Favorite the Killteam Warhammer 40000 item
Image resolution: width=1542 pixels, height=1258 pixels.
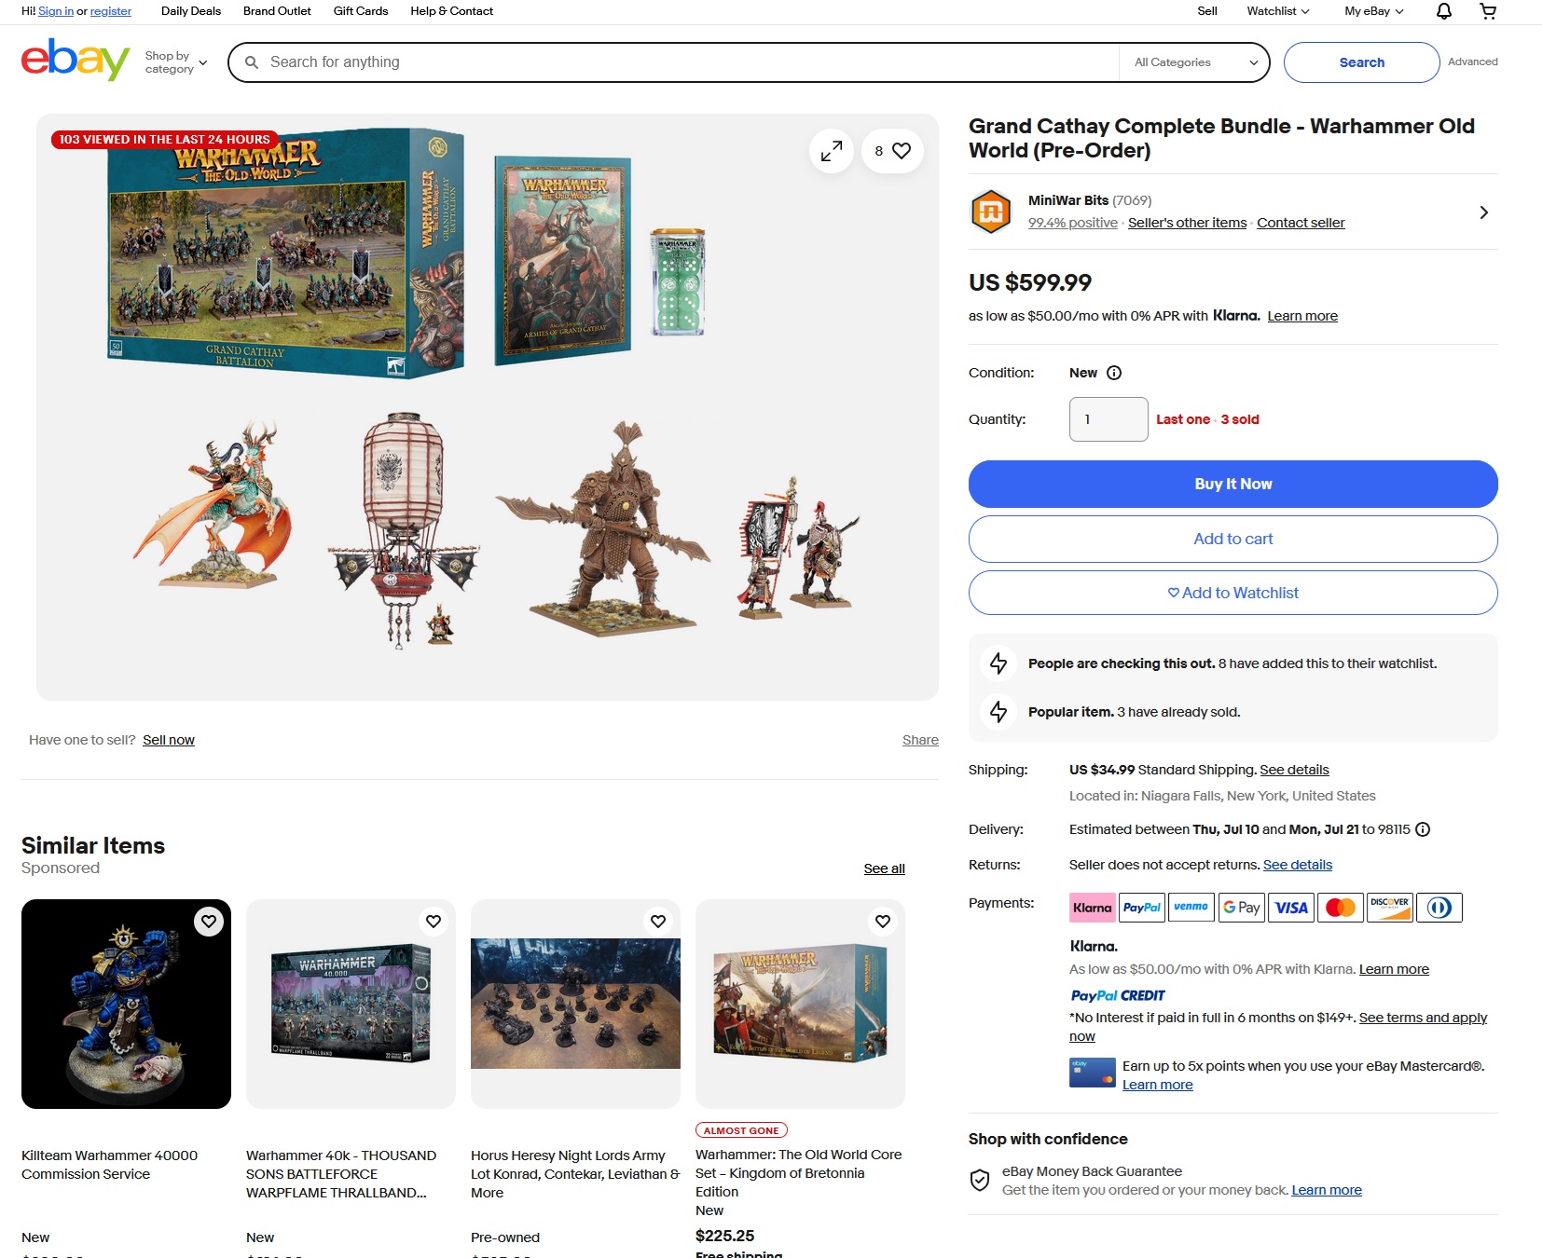(209, 922)
